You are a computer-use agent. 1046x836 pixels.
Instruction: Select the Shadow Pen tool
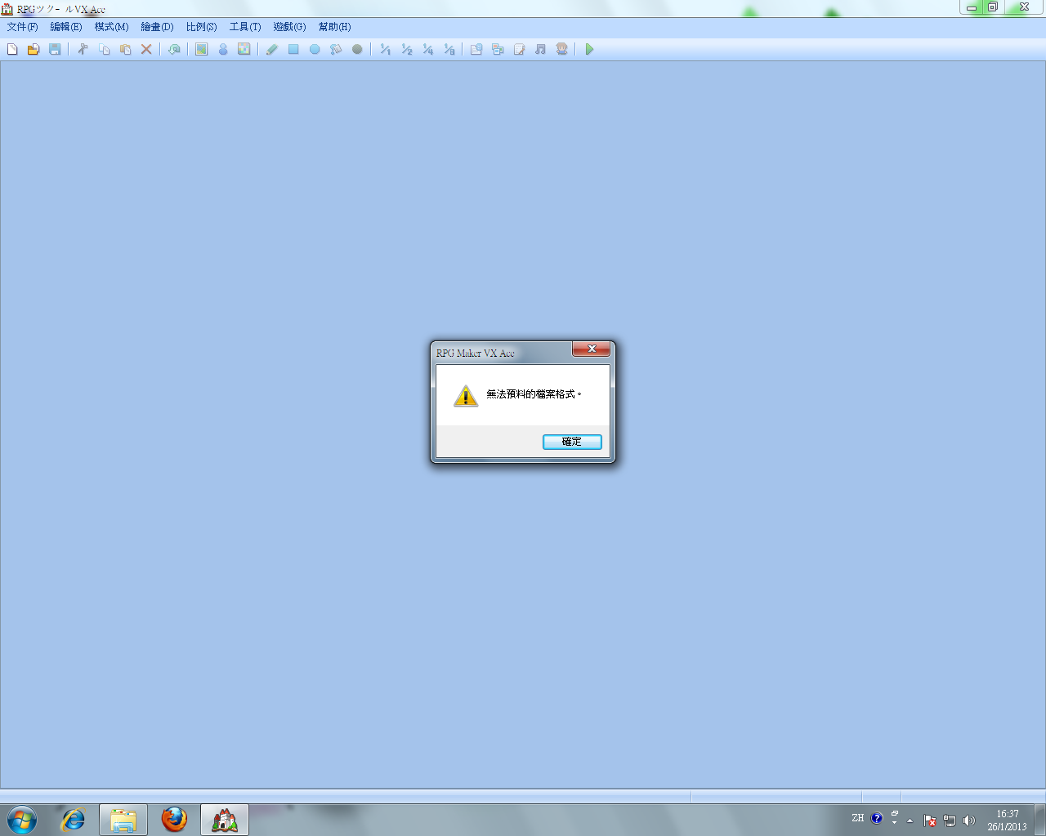(x=357, y=50)
